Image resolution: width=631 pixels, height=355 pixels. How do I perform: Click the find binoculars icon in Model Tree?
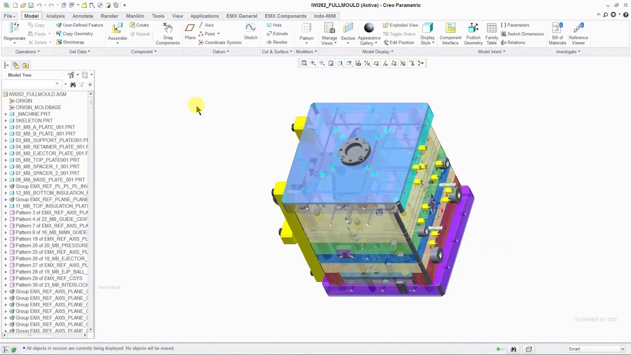72,85
